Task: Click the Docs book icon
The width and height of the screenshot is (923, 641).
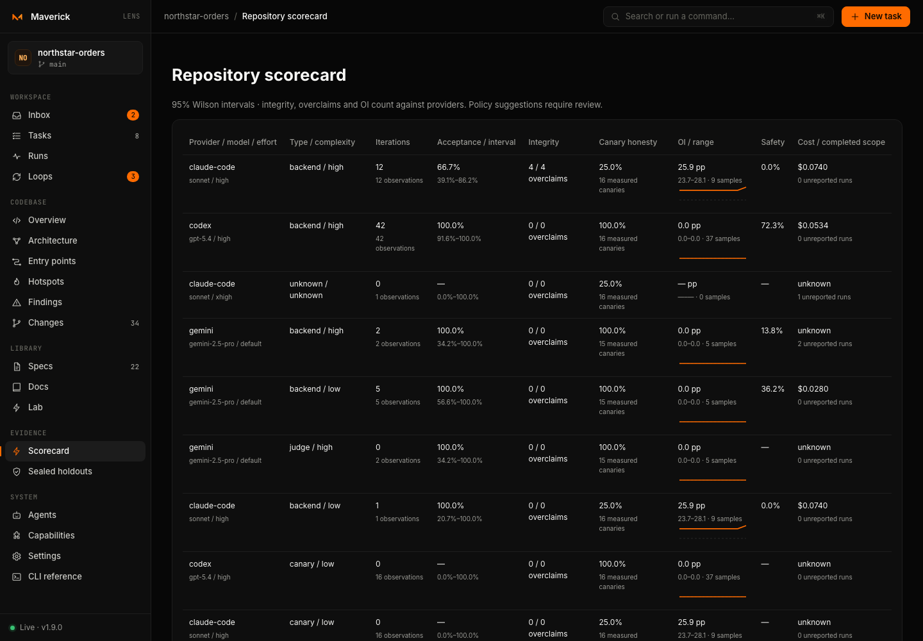Action: coord(17,387)
